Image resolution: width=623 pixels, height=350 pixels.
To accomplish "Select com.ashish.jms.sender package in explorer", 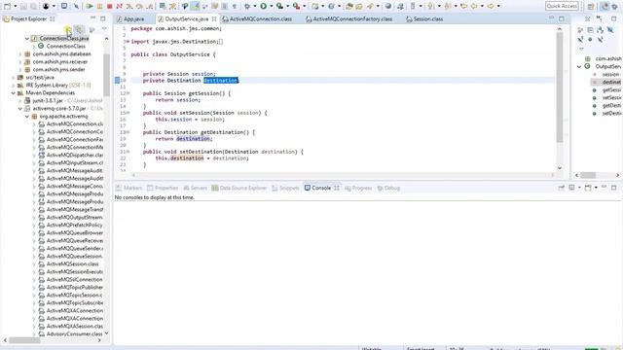I will tap(58, 69).
